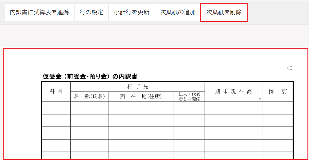Click the circled ⑩ form number
The width and height of the screenshot is (309, 160).
290,68
